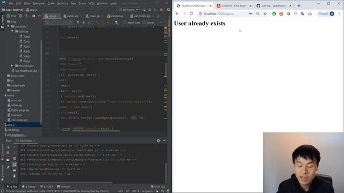Click the red Chrome extension icon
Screen dimensions: 344x193
tap(281, 13)
